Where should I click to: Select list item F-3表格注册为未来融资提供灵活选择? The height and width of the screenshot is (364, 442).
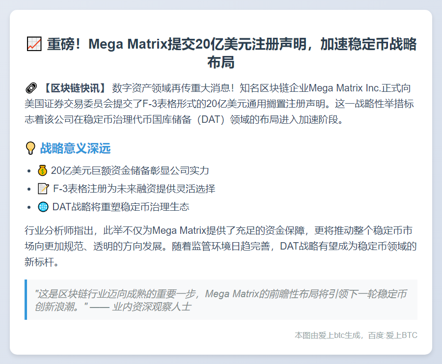[134, 189]
